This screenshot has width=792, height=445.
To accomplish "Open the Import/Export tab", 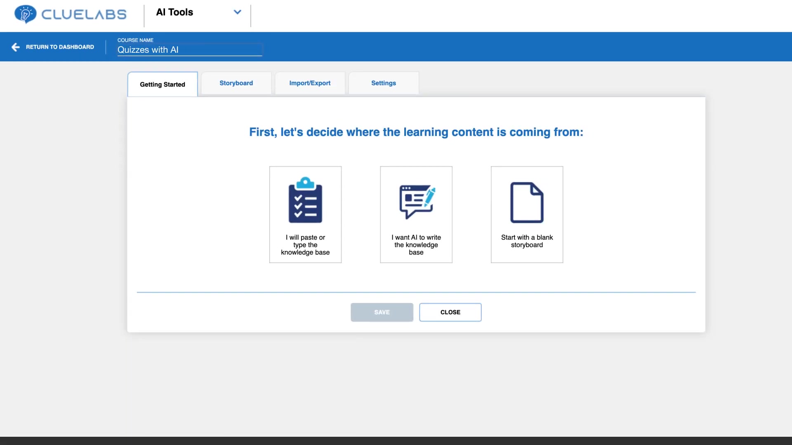I will [x=310, y=83].
